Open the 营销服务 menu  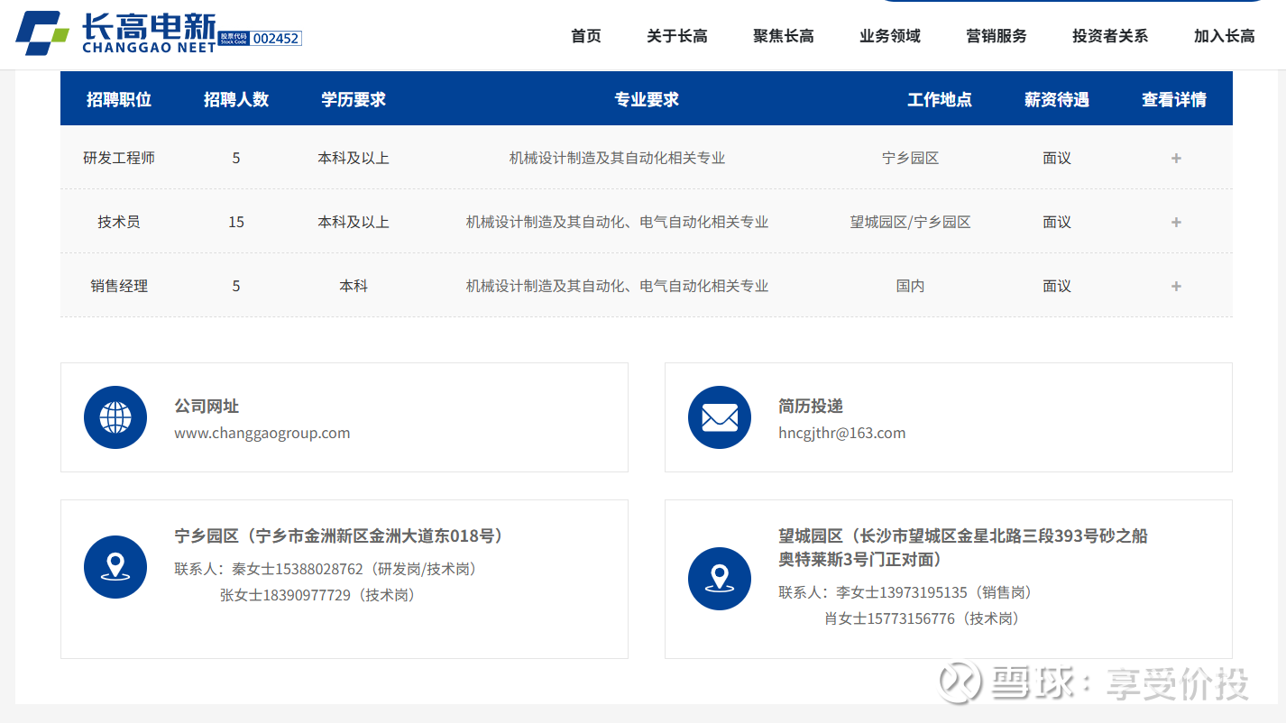tap(996, 36)
